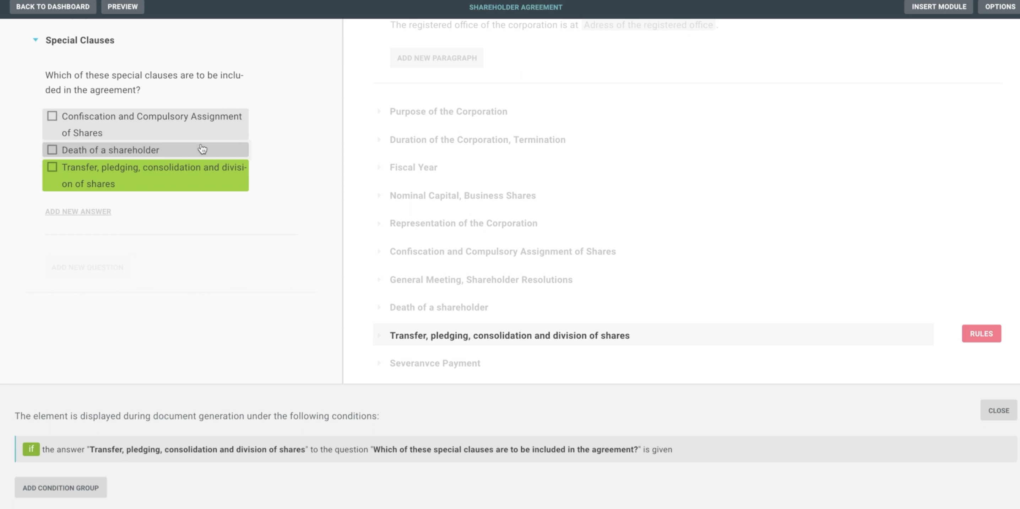
Task: Close the conditions panel
Action: (x=998, y=410)
